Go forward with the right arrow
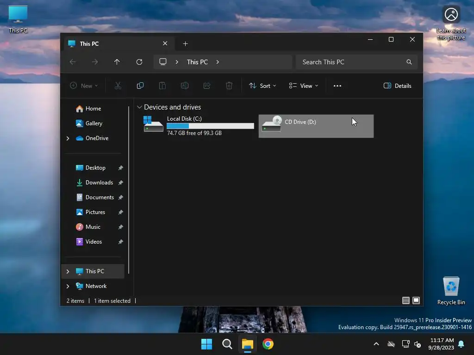This screenshot has width=474, height=355. [94, 62]
